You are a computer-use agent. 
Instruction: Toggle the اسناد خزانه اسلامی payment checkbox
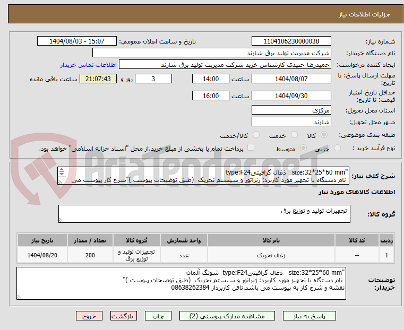tap(251, 147)
